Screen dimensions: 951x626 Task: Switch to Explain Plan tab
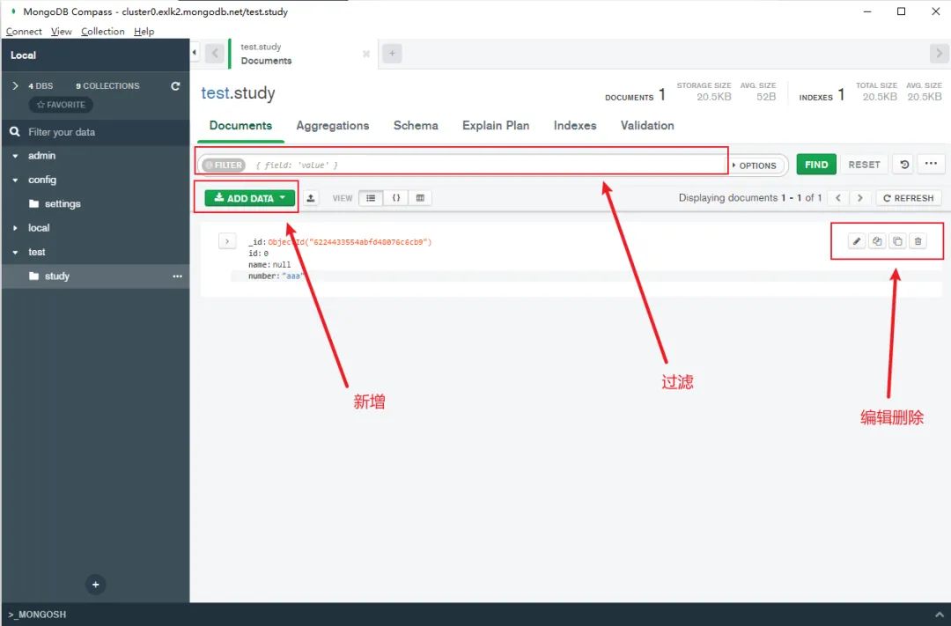point(496,126)
